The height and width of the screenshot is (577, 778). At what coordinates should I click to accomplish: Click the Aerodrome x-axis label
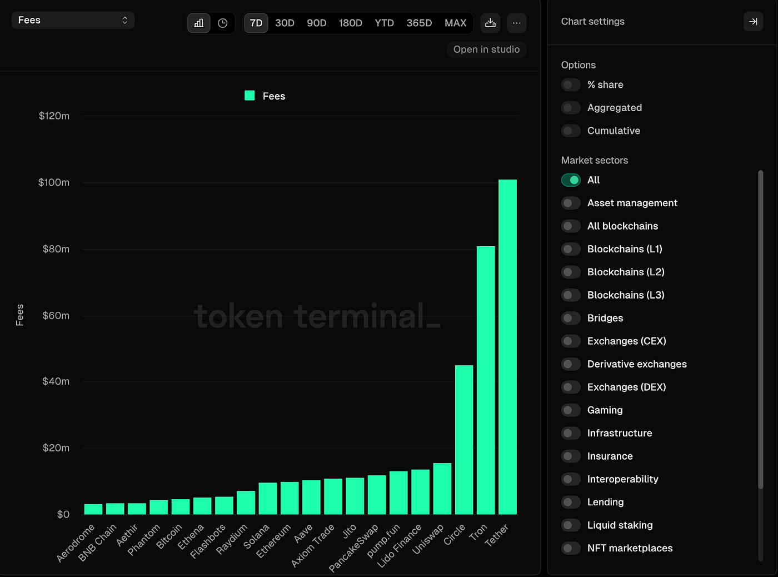point(76,543)
